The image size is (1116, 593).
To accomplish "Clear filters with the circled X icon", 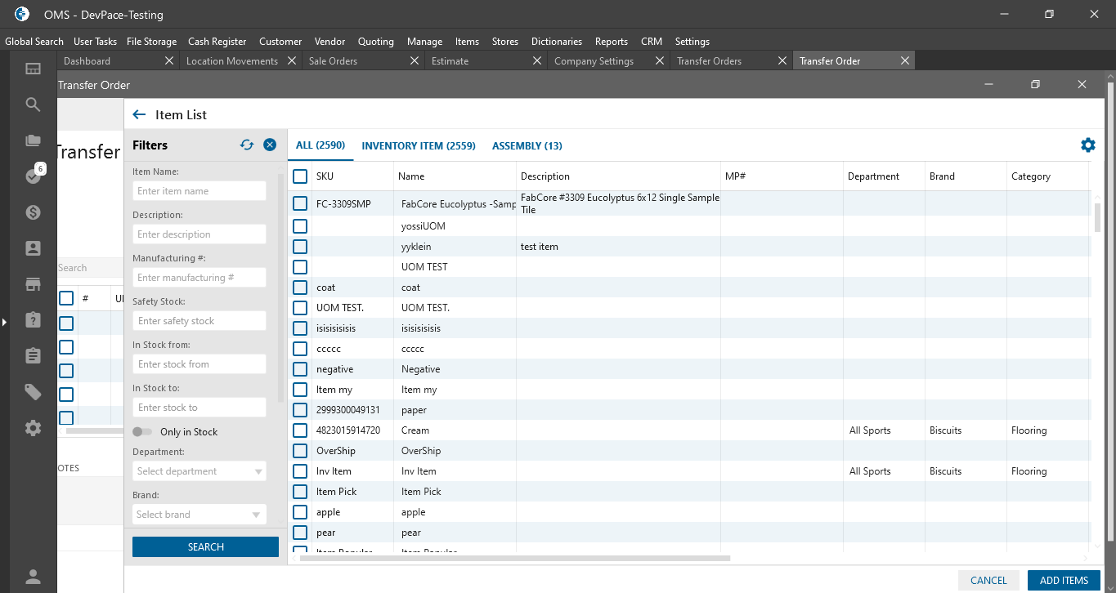I will (270, 145).
